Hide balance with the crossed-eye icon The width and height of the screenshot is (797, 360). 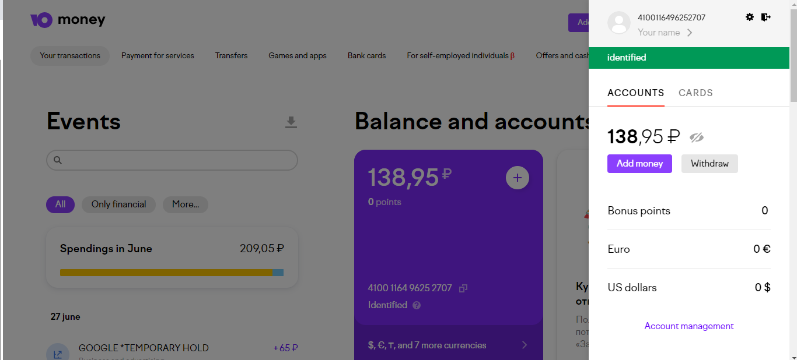tap(697, 137)
